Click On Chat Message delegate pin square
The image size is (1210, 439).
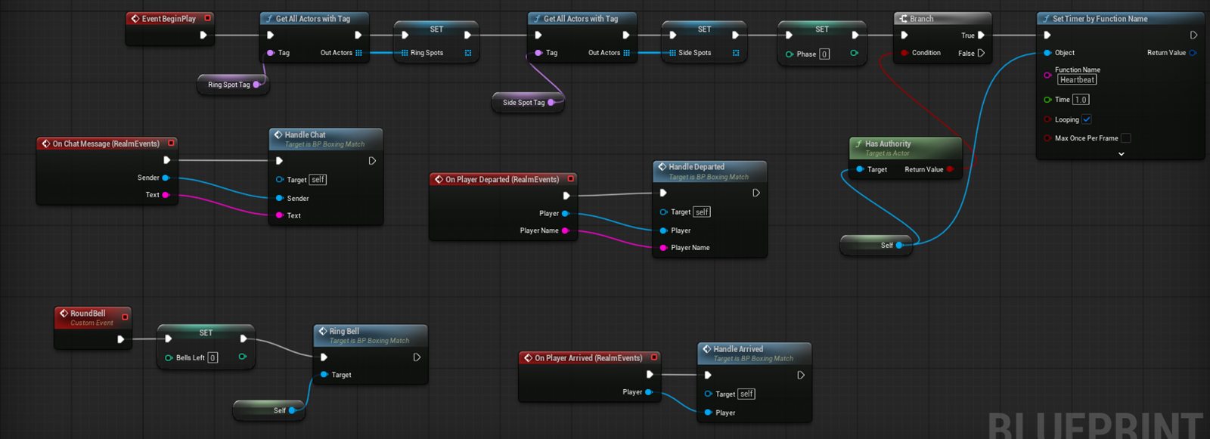pyautogui.click(x=171, y=143)
